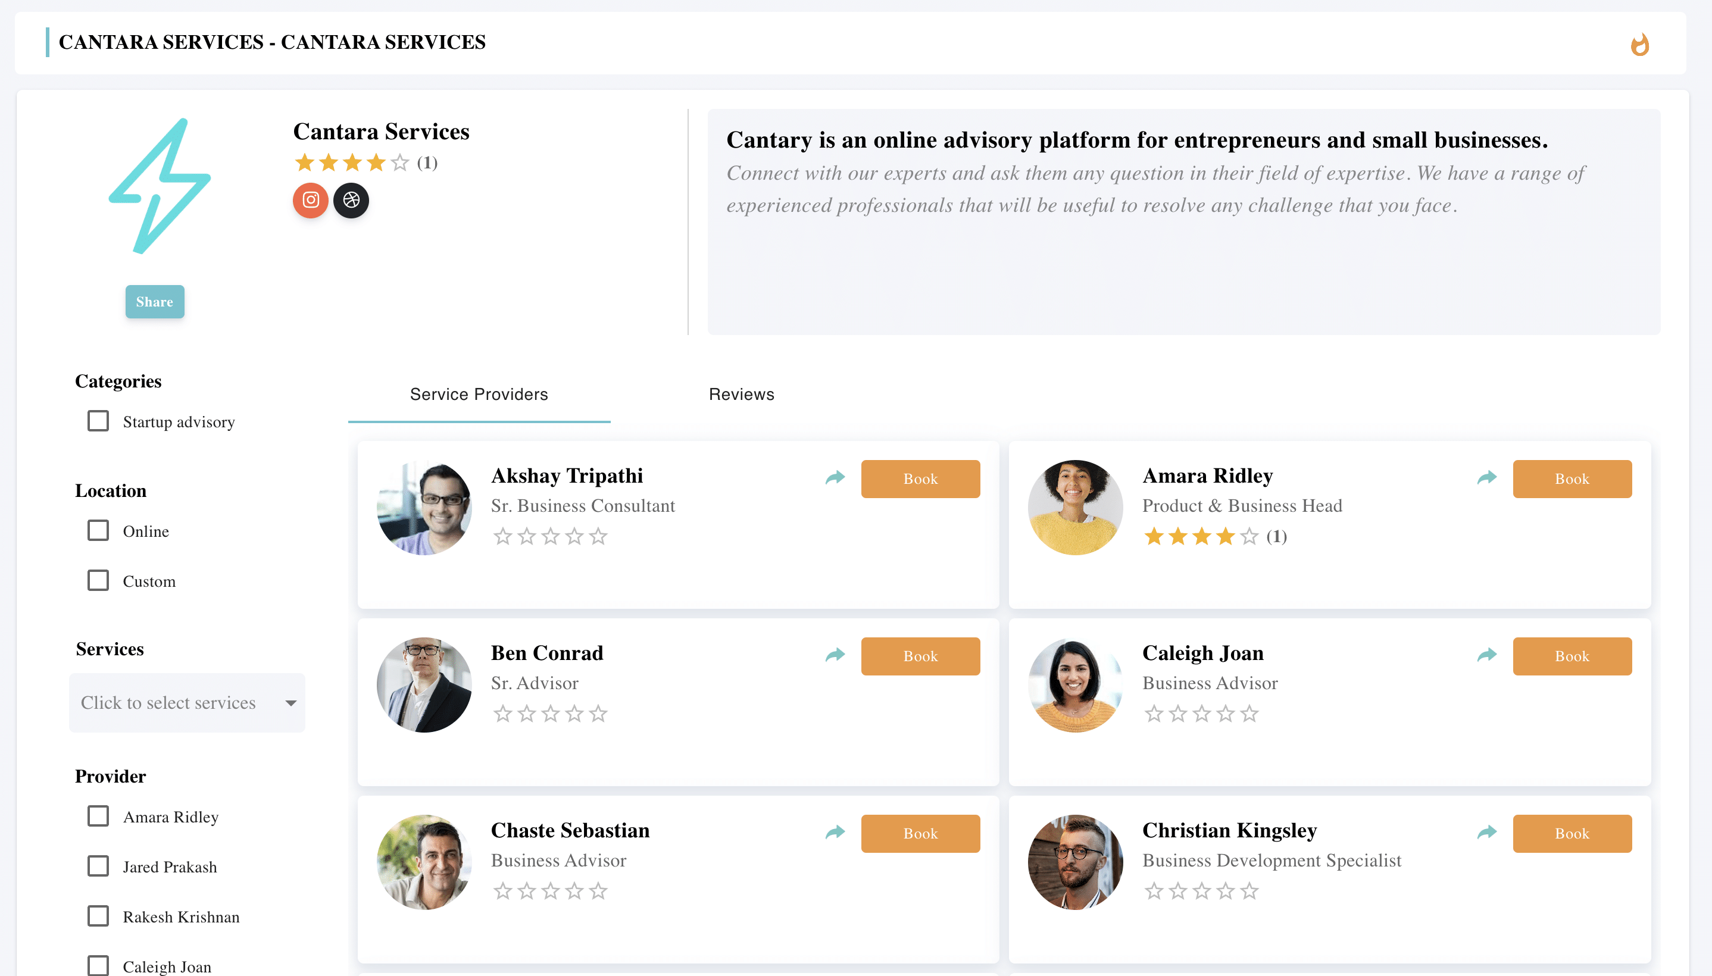This screenshot has height=976, width=1712.
Task: Select the Service Providers tab
Action: click(479, 394)
